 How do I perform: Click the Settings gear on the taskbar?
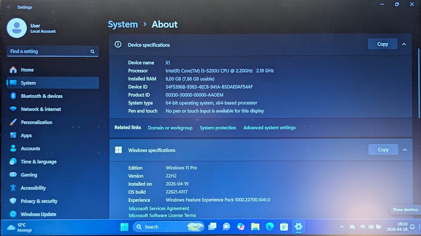(x=298, y=227)
